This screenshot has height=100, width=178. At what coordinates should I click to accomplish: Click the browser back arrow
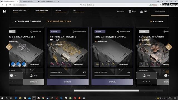(x=3, y=5)
